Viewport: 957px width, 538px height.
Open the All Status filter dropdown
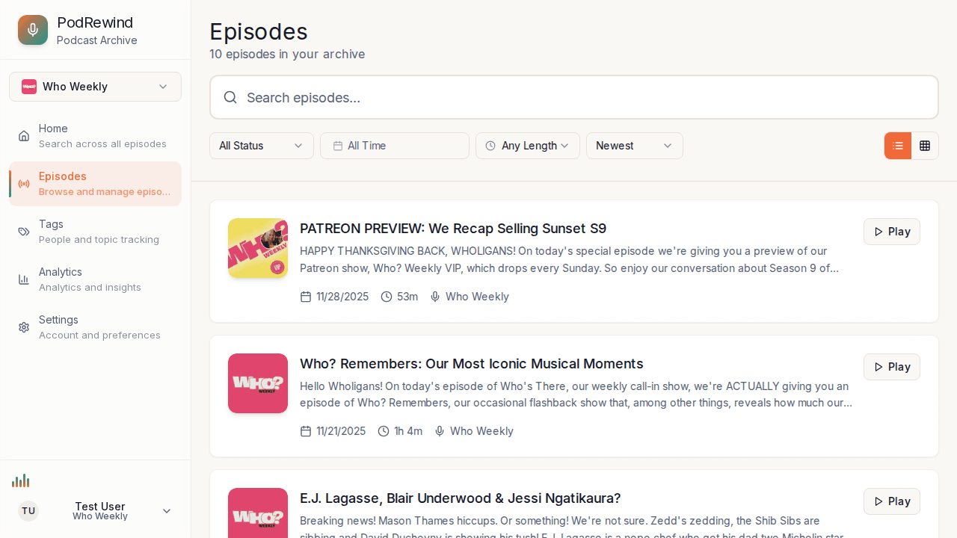(261, 146)
